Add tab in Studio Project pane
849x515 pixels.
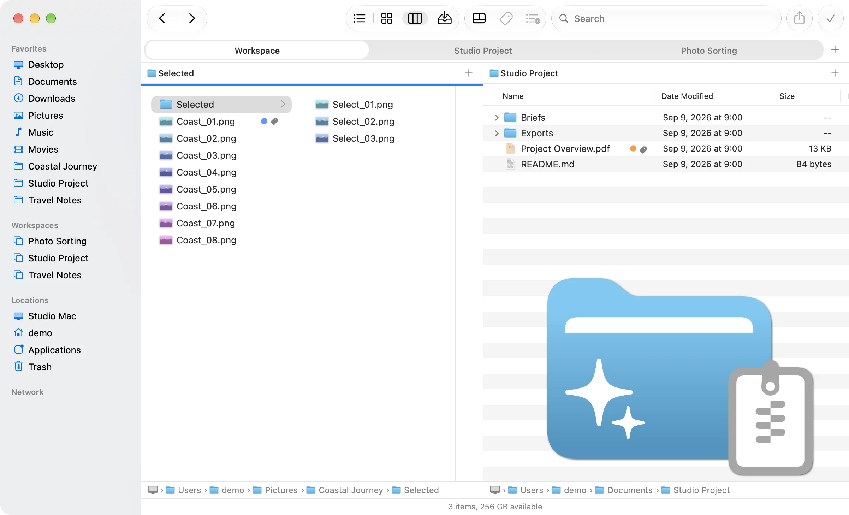(835, 73)
